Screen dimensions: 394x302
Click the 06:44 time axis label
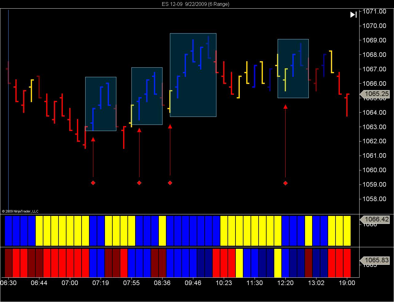point(39,283)
